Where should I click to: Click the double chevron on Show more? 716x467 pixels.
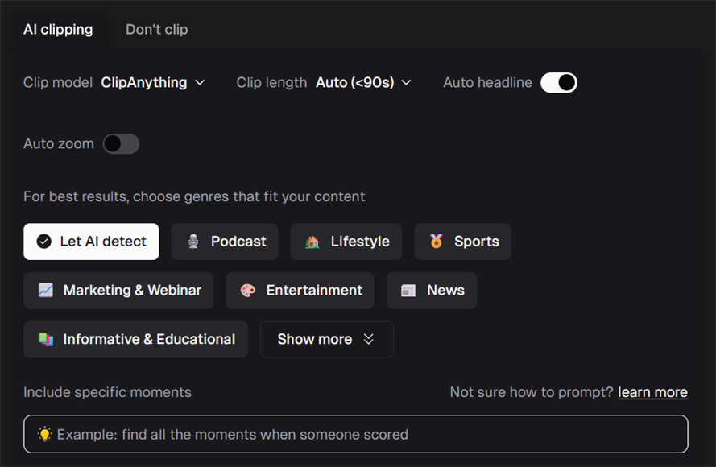point(369,339)
